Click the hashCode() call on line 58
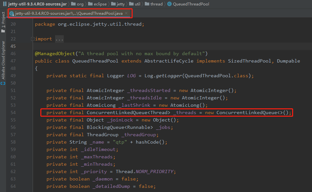 [150, 142]
